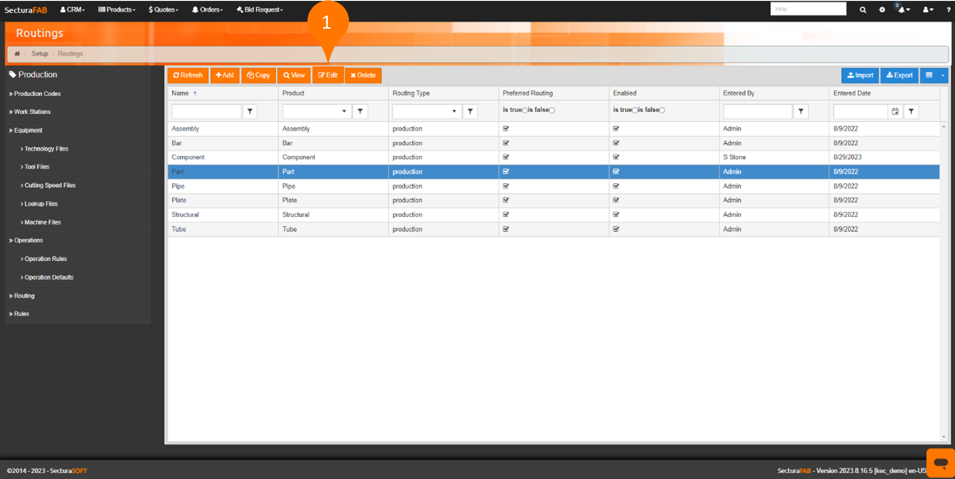Open the Entered Date calendar picker icon
The image size is (955, 479).
895,111
